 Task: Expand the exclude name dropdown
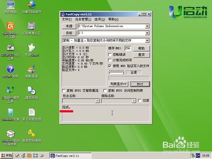click(134, 101)
